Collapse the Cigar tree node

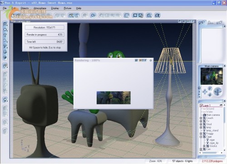pos(201,137)
